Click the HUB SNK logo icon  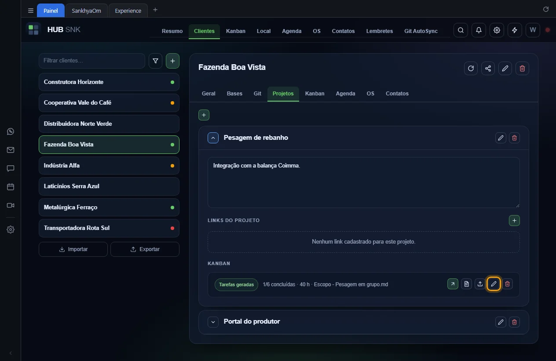(33, 30)
